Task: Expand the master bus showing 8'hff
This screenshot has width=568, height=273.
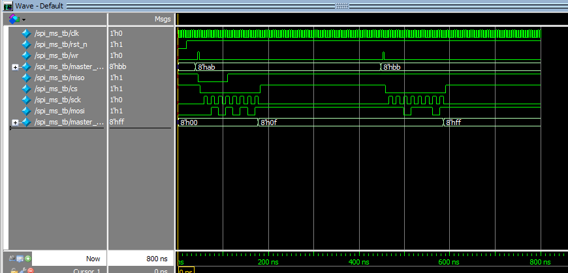Action: click(15, 122)
